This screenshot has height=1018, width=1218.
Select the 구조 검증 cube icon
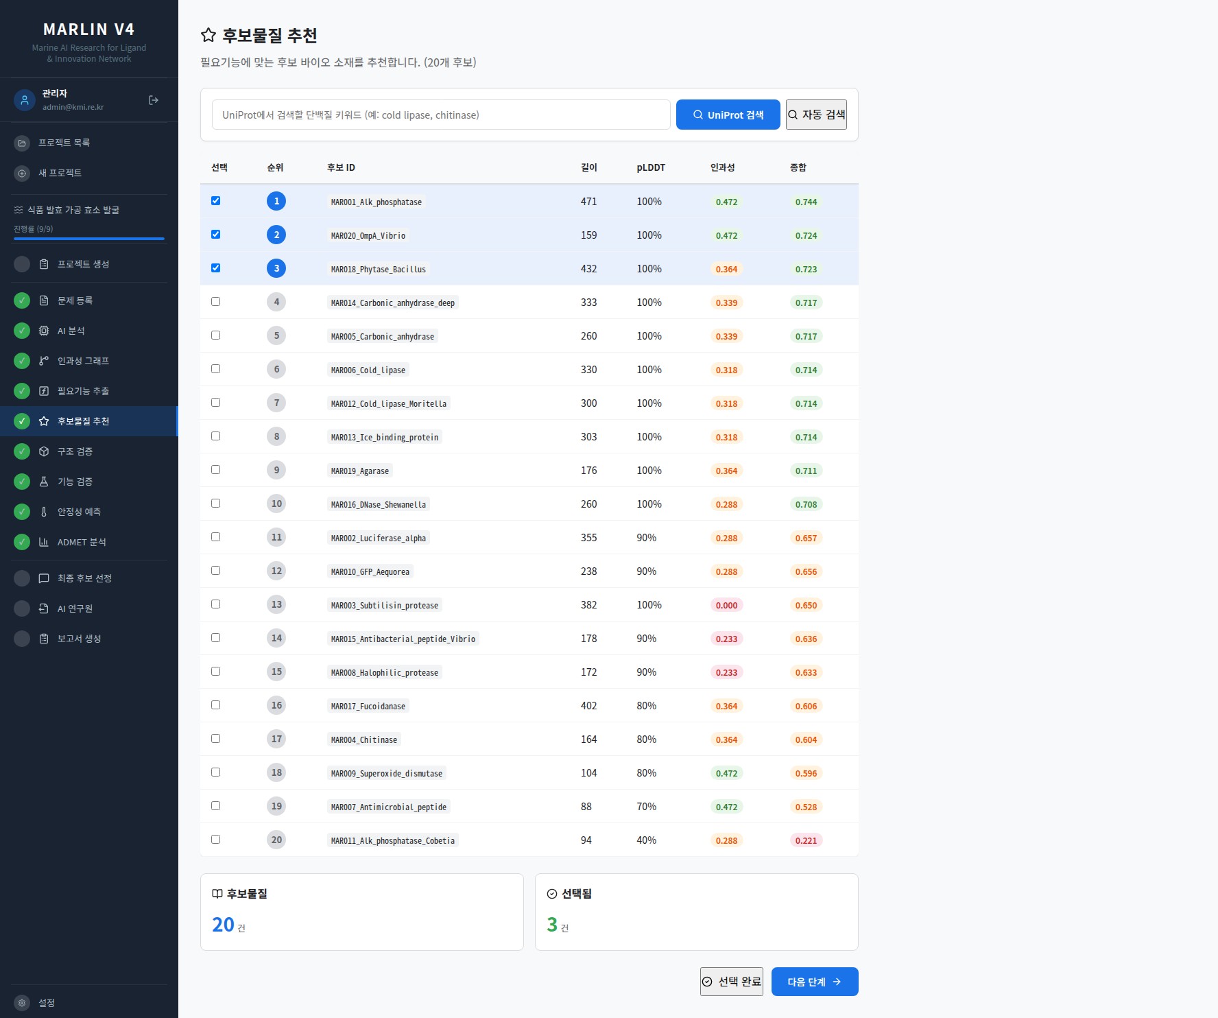tap(44, 451)
